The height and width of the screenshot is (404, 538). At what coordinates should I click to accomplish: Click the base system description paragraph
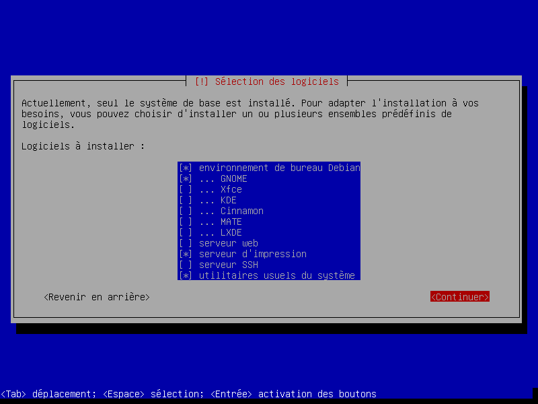click(x=249, y=114)
